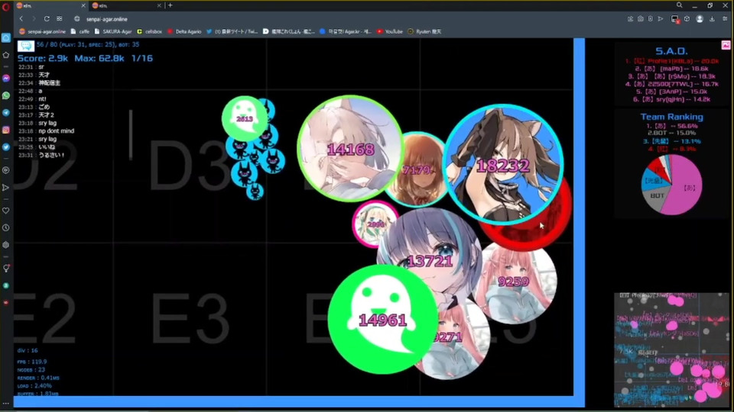Screen dimensions: 734x412
Task: Open the SAKURA-Agar bookmark
Action: pos(113,31)
